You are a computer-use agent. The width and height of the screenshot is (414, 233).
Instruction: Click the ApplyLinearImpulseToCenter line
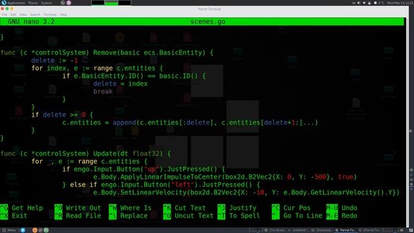224,177
